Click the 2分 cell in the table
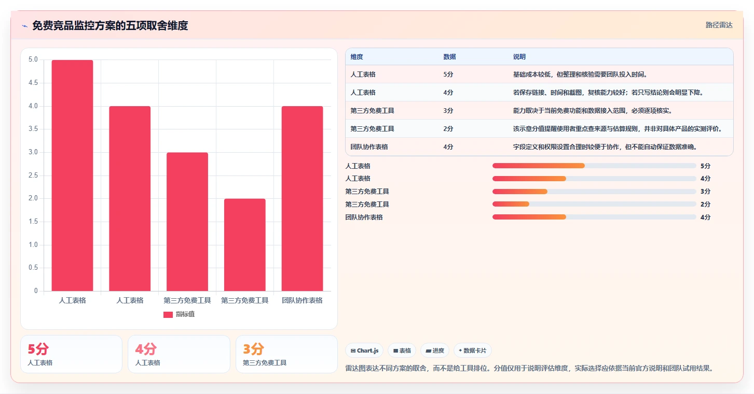This screenshot has height=394, width=754. click(448, 129)
